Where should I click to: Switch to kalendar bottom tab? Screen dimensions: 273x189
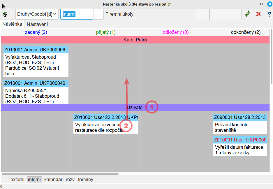(53, 179)
